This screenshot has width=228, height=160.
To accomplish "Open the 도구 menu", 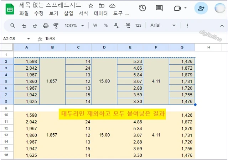I will click(118, 14).
